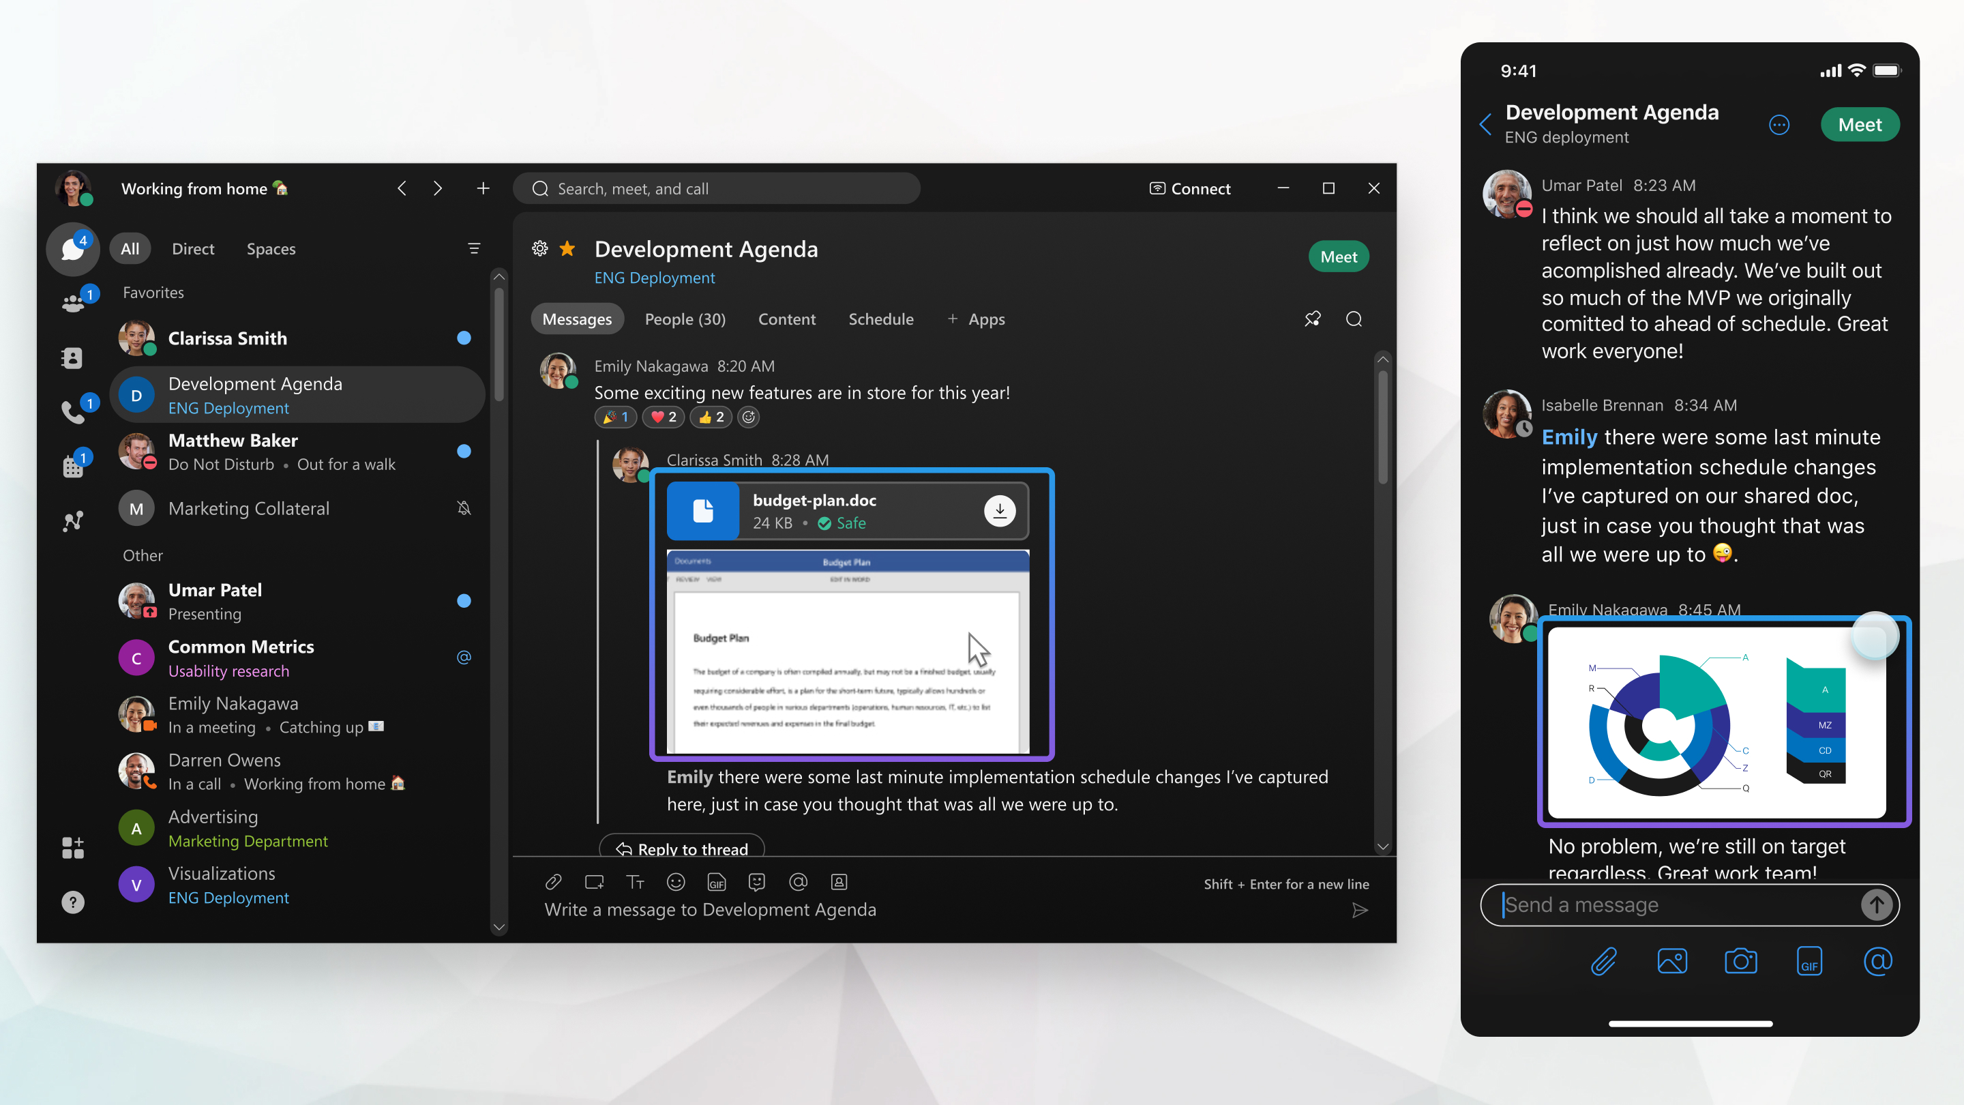Switch to the Content tab in Development Agenda

point(785,319)
